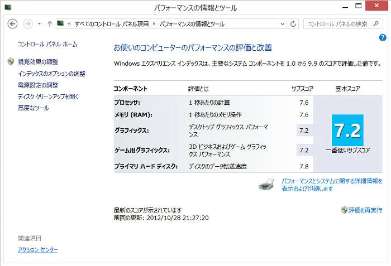Click the サブスコア column header

(x=302, y=89)
